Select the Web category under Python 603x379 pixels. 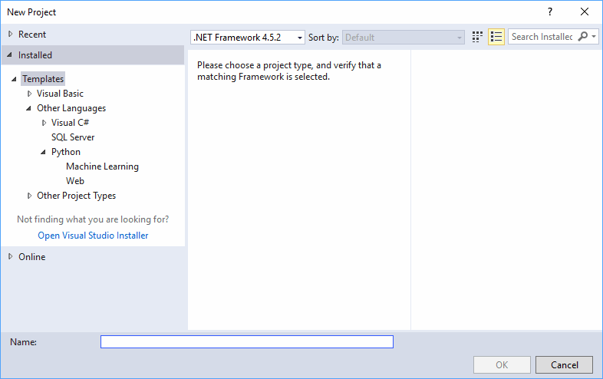75,181
